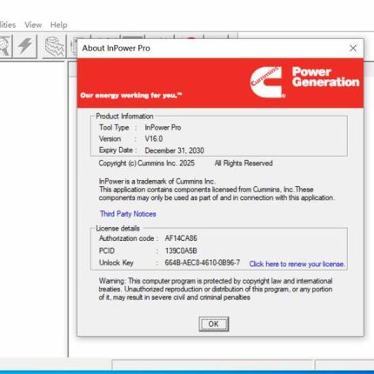Viewport: 374px width, 374px height.
Task: Click the Unlock Key label
Action: [117, 263]
